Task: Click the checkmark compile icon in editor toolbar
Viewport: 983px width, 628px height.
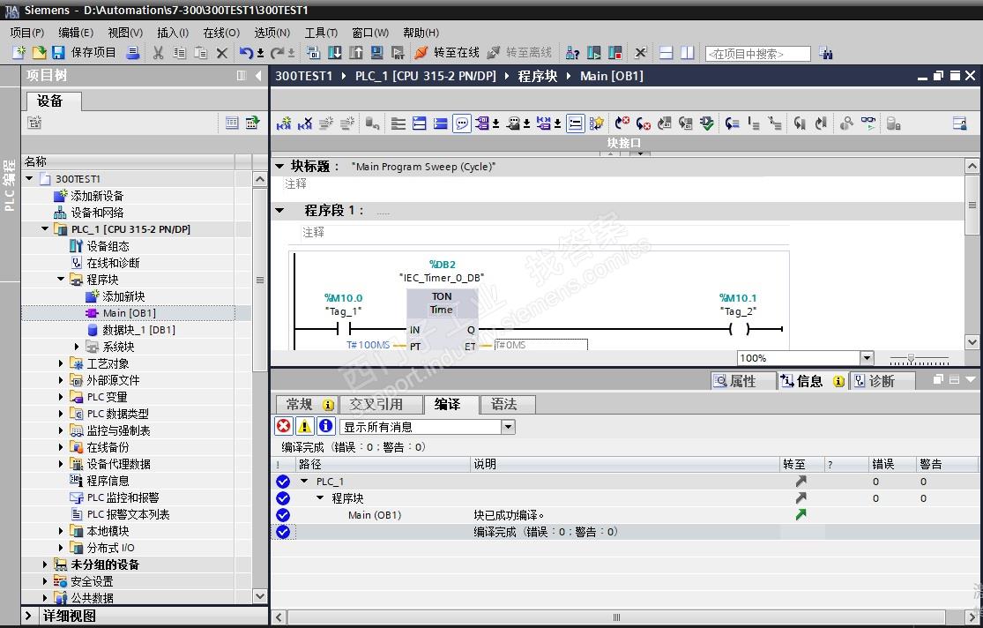Action: pyautogui.click(x=706, y=123)
